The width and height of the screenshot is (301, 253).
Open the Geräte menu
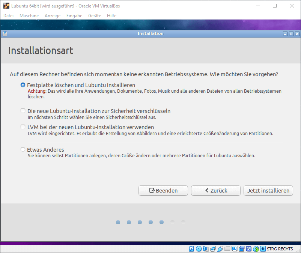pyautogui.click(x=95, y=16)
